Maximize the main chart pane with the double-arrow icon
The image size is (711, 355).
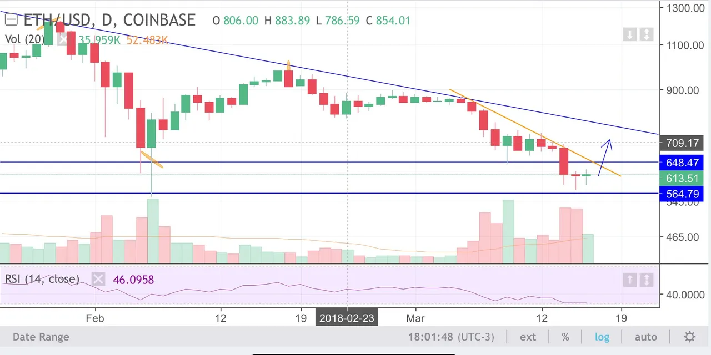click(x=646, y=34)
